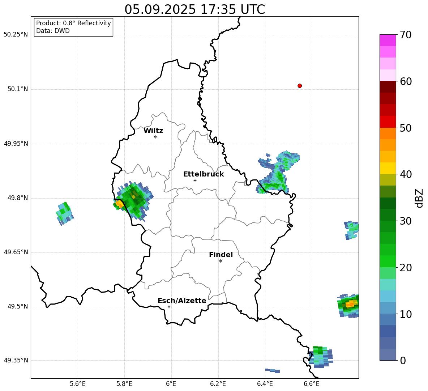Image resolution: width=428 pixels, height=391 pixels.
Task: Click the 6.2°E longitude label
Action: pos(218,384)
